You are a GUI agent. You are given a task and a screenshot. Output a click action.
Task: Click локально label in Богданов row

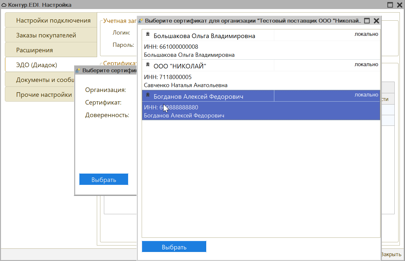coord(366,95)
